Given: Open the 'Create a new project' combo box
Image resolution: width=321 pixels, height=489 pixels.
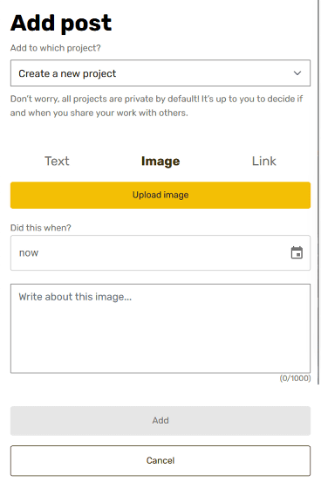Looking at the screenshot, I should coord(160,73).
